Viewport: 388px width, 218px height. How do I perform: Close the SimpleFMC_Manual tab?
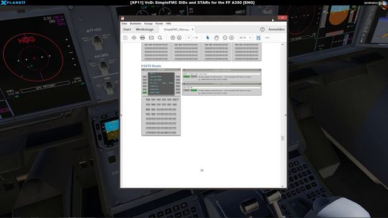pos(193,30)
